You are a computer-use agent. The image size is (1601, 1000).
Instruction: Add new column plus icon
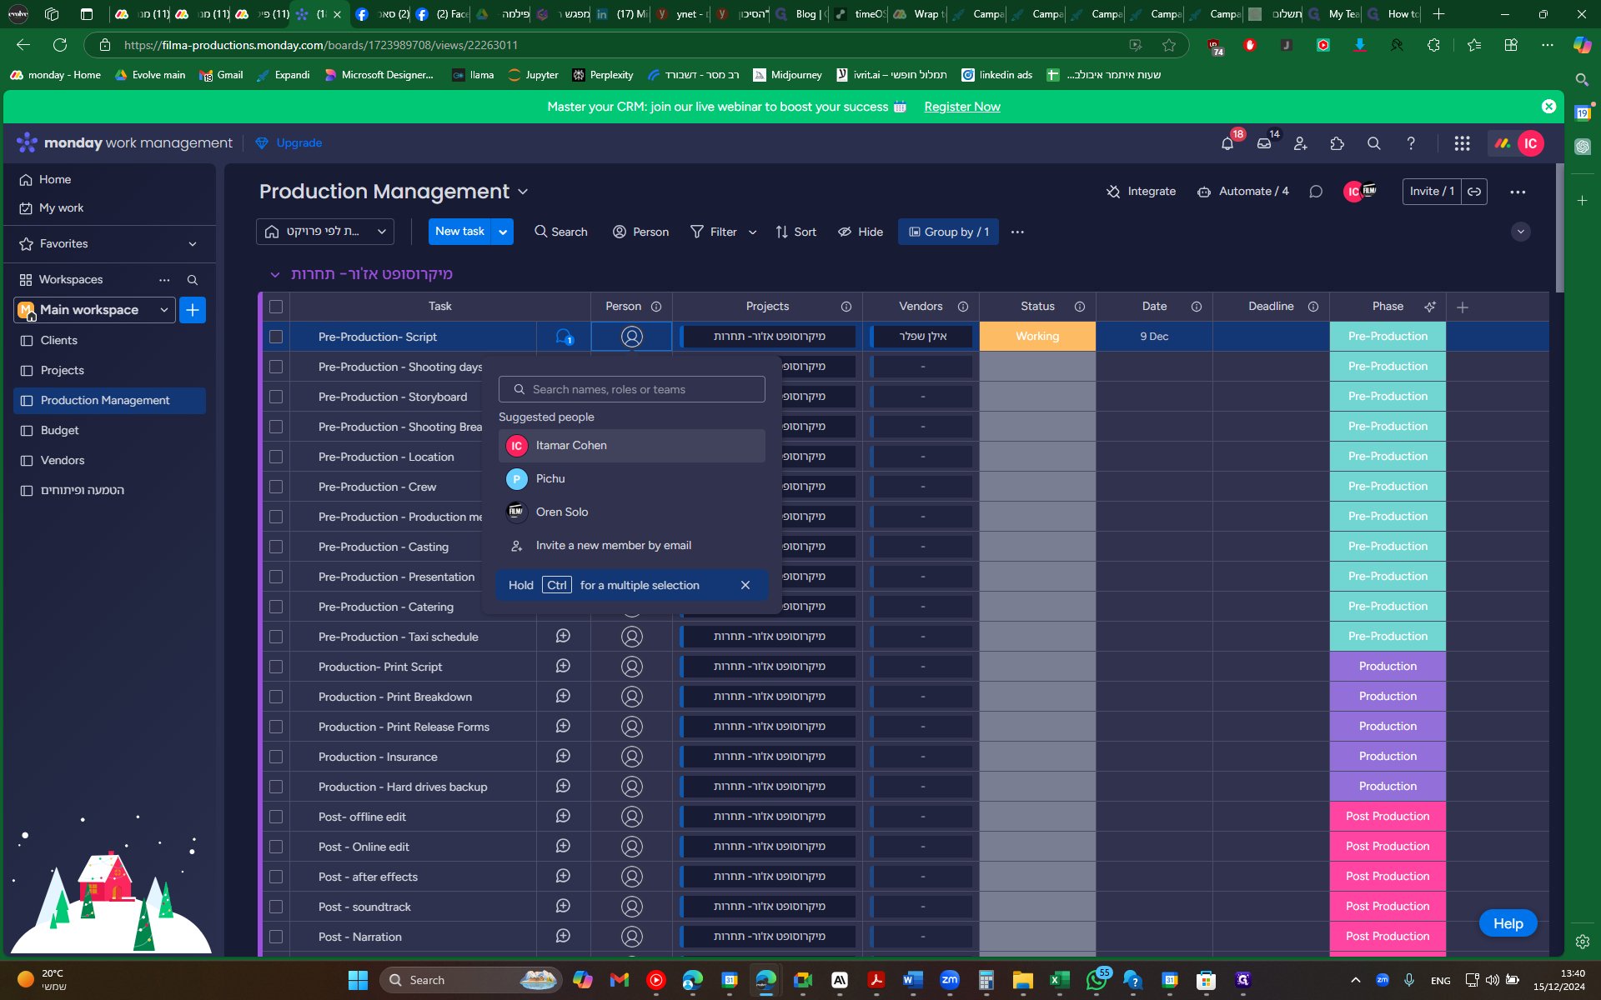click(1463, 307)
